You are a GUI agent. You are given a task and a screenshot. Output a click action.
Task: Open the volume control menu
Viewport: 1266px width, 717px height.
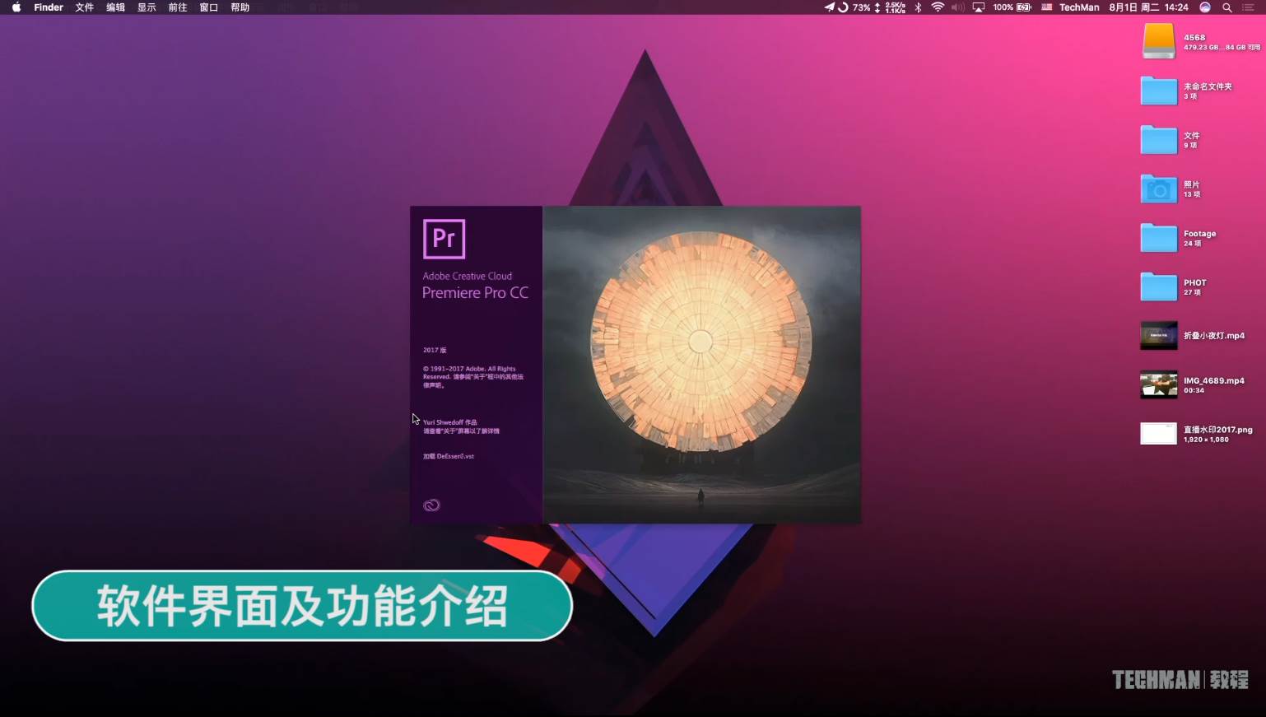[957, 7]
